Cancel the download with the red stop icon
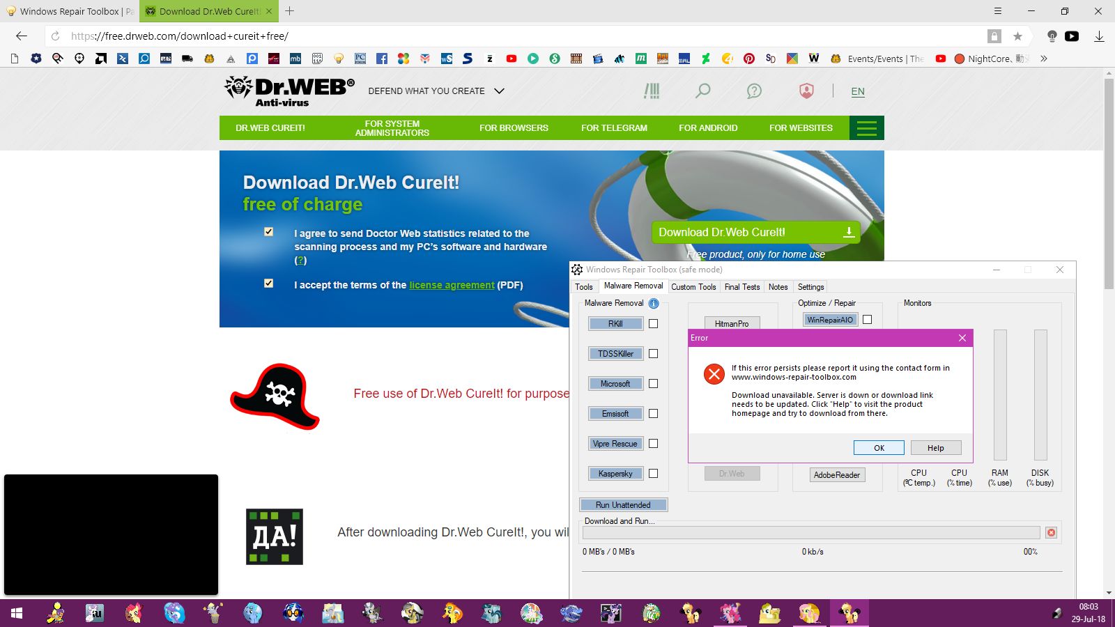 click(1052, 533)
